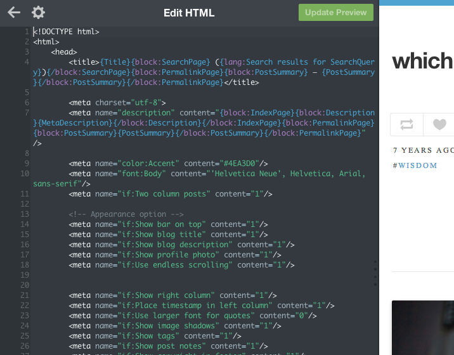Open the #WISDOM tag link

[x=415, y=165]
